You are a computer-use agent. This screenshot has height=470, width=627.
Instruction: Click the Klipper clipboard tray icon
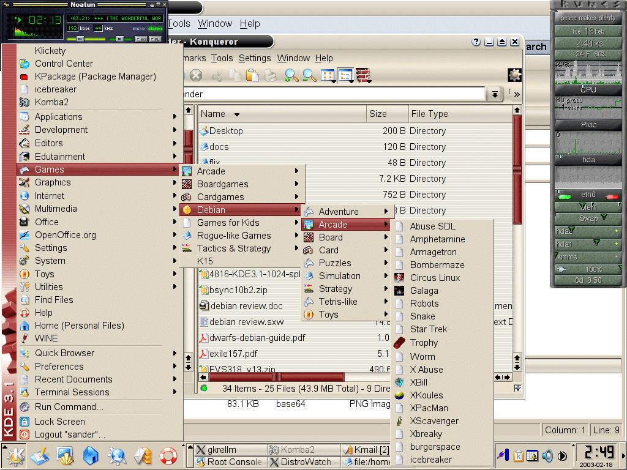(x=518, y=455)
